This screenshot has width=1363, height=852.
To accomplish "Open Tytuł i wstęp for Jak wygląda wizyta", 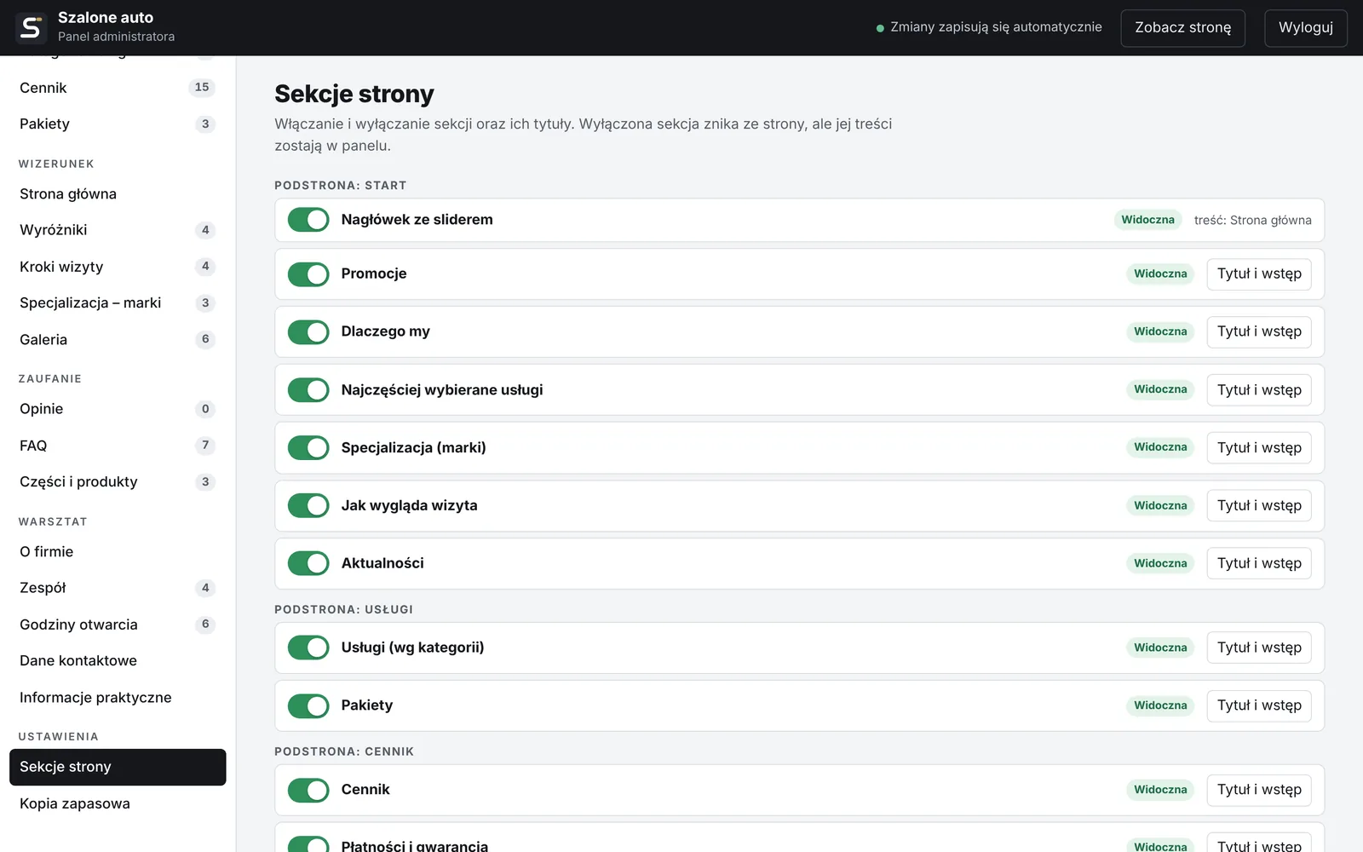I will coord(1259,506).
